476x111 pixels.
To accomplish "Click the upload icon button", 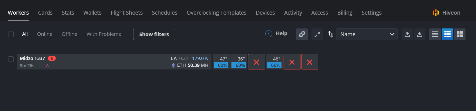I will tap(407, 34).
